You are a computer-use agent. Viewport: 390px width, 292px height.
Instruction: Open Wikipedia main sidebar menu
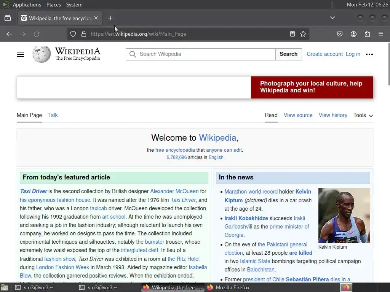(x=21, y=54)
